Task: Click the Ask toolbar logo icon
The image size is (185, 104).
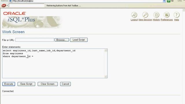Action: 4,5
